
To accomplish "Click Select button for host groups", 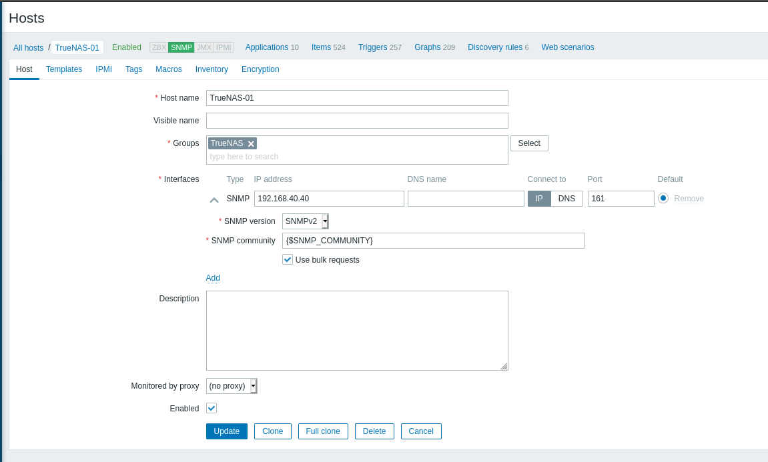I will click(530, 143).
